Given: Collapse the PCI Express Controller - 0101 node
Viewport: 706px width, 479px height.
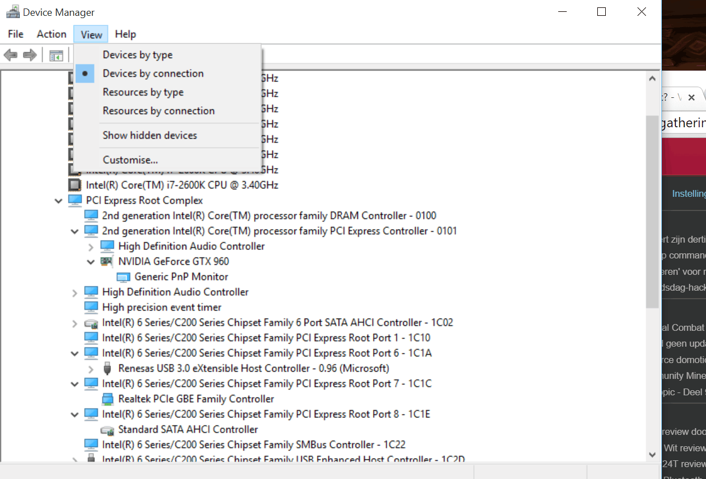Looking at the screenshot, I should click(x=74, y=231).
